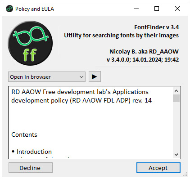Decline the policy and EULA
The height and width of the screenshot is (179, 190).
click(31, 168)
